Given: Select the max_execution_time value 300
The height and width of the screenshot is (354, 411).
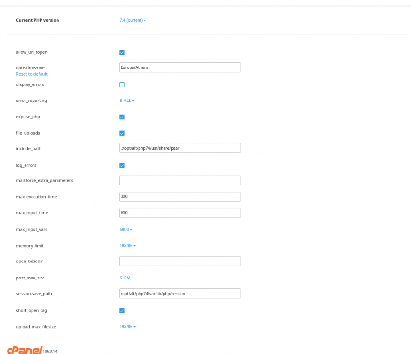Looking at the screenshot, I should 180,196.
